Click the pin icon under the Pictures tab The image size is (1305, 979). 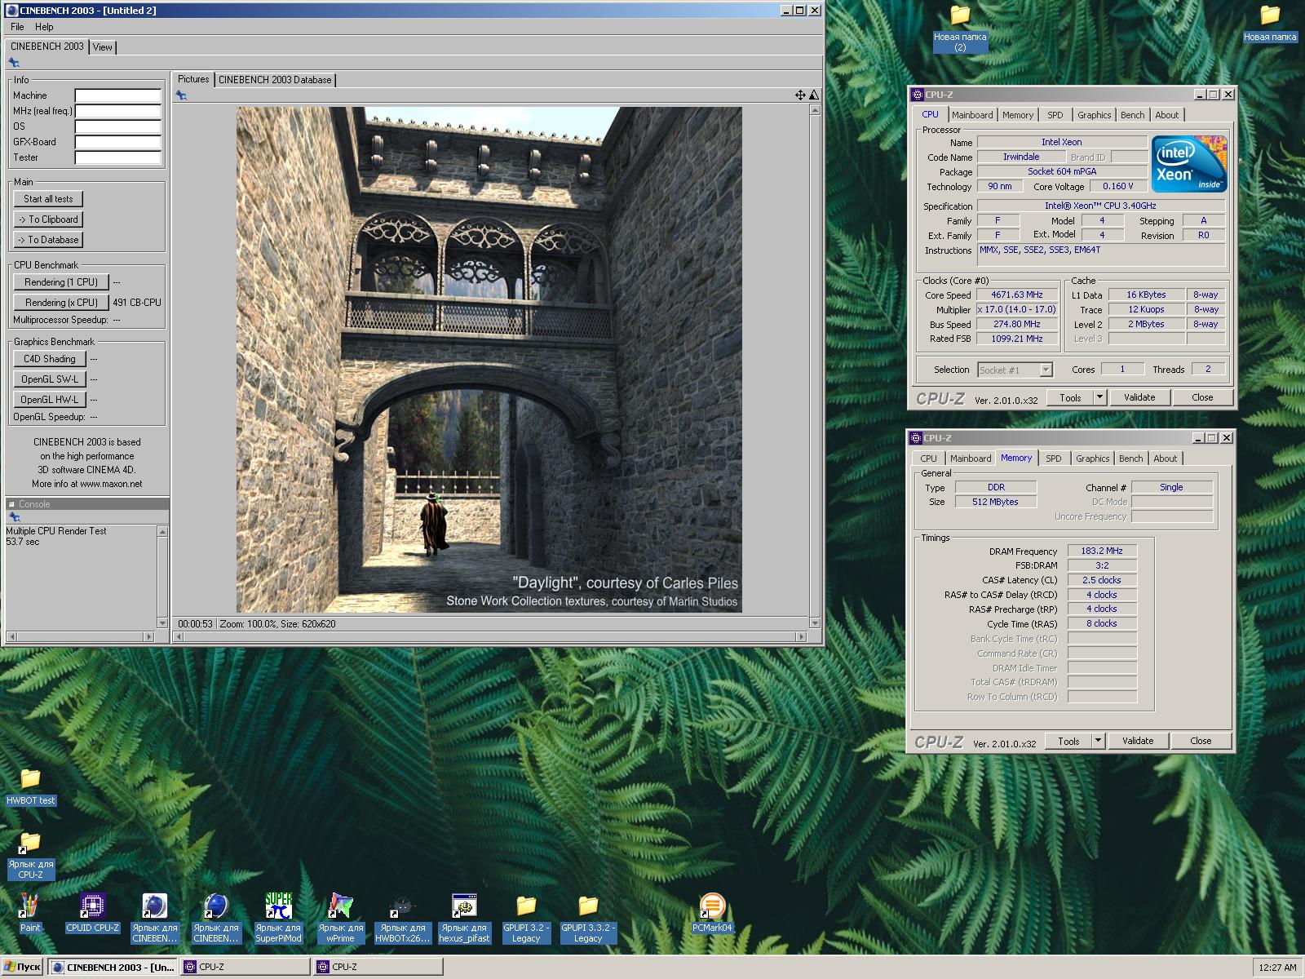[x=181, y=95]
